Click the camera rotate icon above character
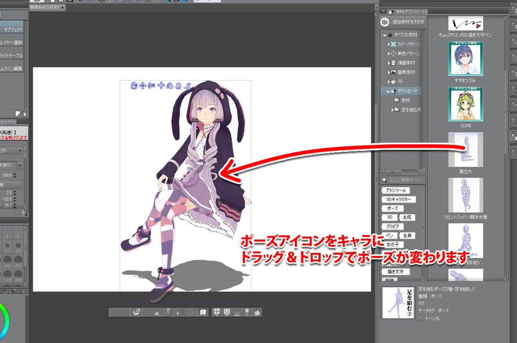Screen dimensions: 517x343 click(135, 85)
